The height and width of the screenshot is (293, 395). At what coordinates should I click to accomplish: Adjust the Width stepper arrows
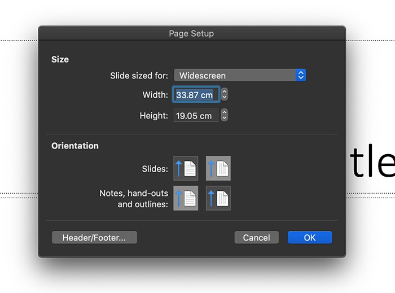[225, 94]
